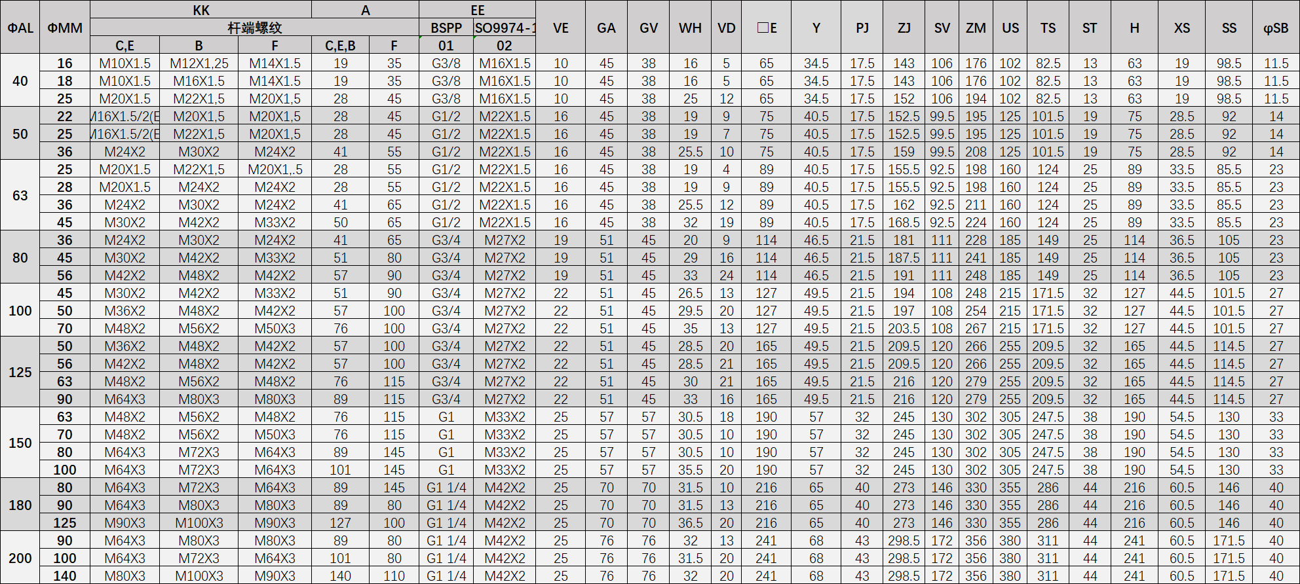Viewport: 1300px width, 584px height.
Task: Click the WH column header
Action: (690, 27)
